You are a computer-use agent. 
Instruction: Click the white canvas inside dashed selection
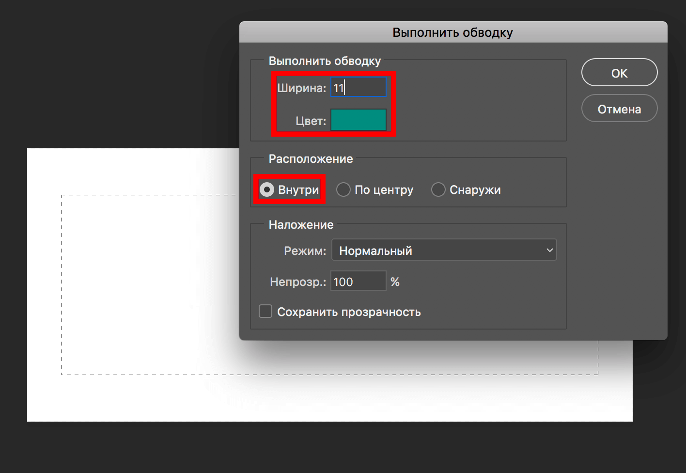point(145,286)
